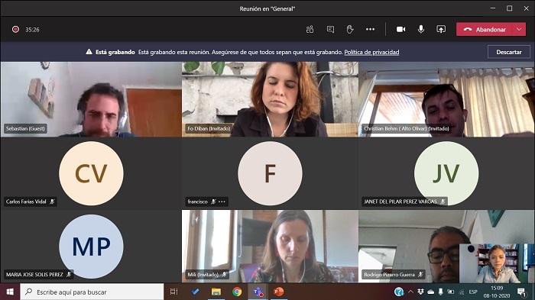
Task: Click the Windows search box
Action: pos(92,292)
